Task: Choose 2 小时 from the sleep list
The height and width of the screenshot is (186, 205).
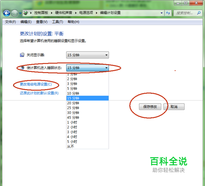Action: (87, 127)
